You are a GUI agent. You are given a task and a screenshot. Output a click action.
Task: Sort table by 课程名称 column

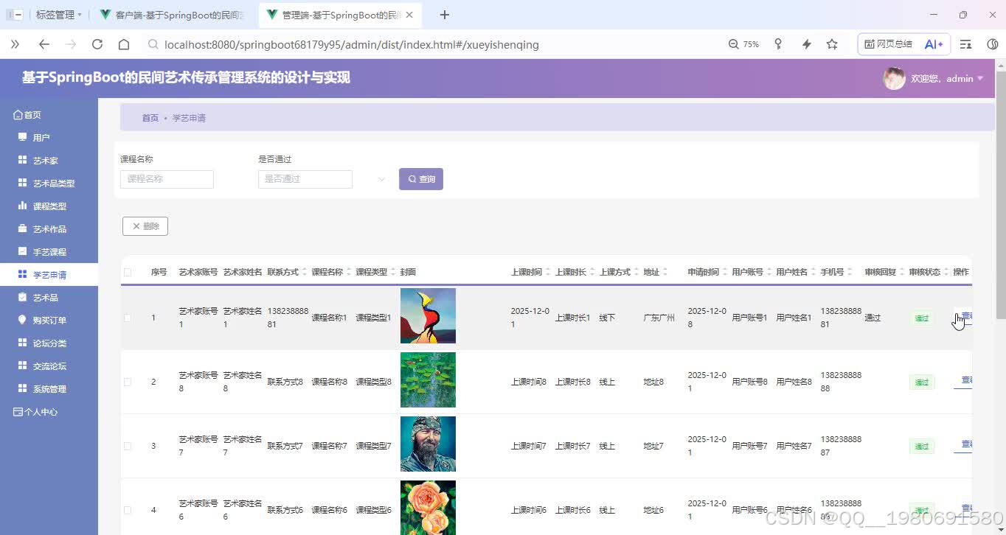(x=349, y=272)
